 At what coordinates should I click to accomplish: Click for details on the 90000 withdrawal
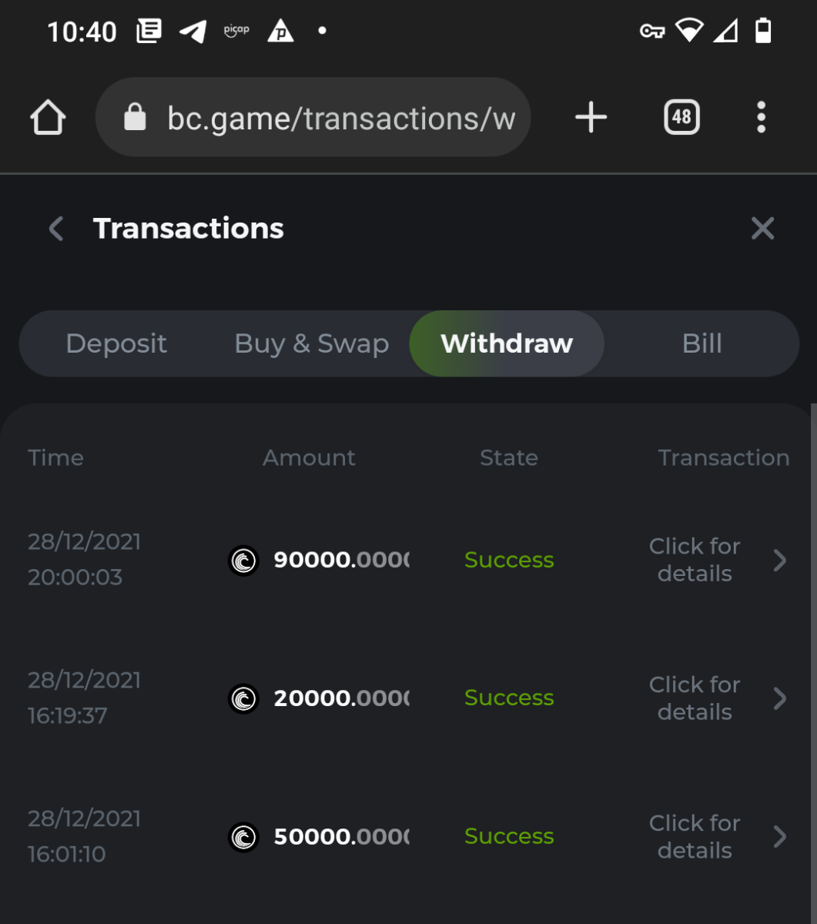pos(695,560)
